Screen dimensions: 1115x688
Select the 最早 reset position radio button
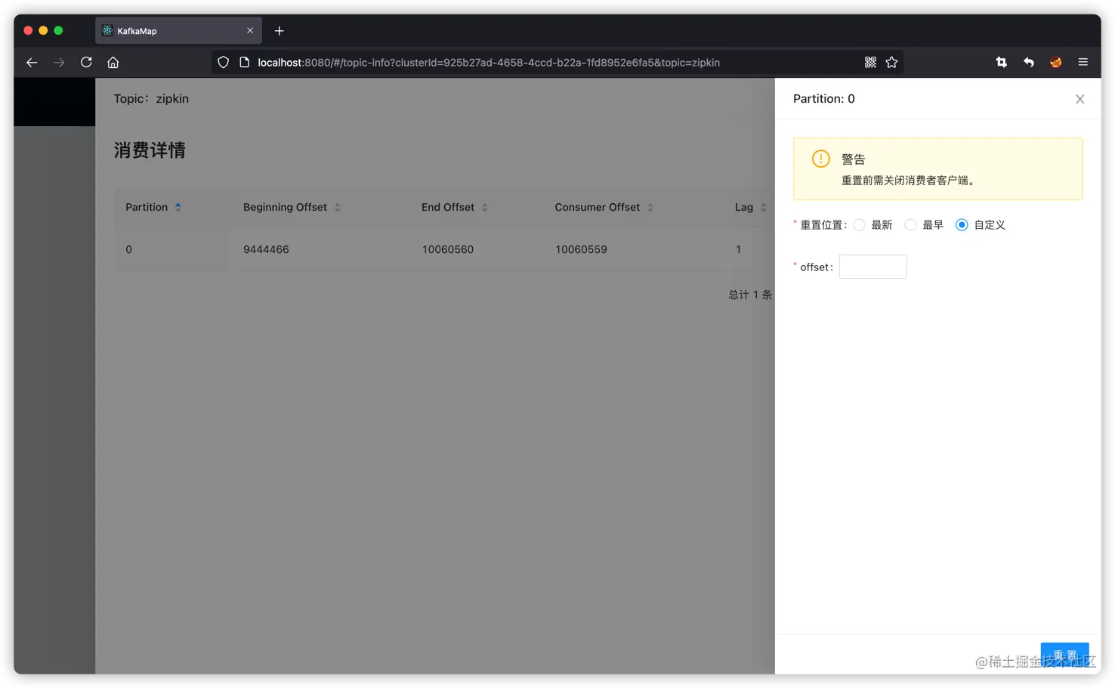[x=910, y=224]
